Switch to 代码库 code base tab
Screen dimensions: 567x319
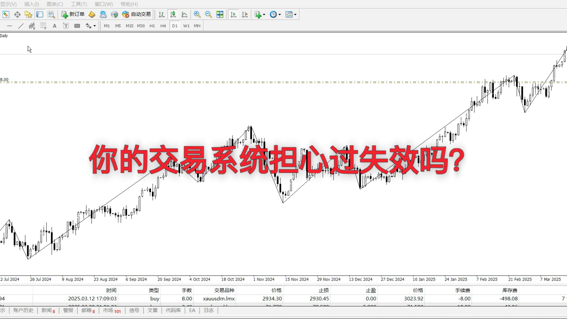(x=173, y=310)
